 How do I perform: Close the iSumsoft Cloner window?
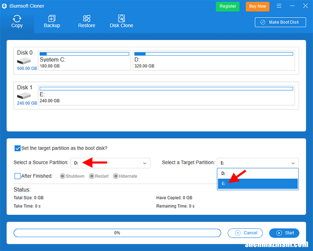306,6
